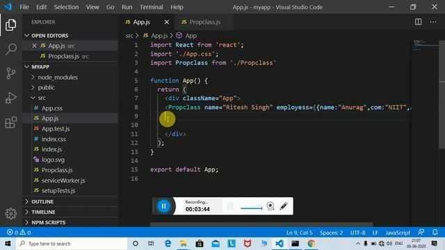Open App.test.js in the file tree
This screenshot has width=445, height=250.
(56, 128)
